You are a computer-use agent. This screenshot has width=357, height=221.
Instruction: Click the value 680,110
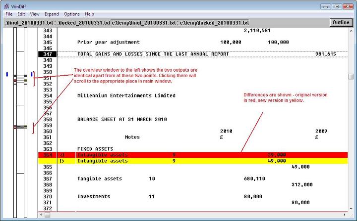click(x=254, y=179)
